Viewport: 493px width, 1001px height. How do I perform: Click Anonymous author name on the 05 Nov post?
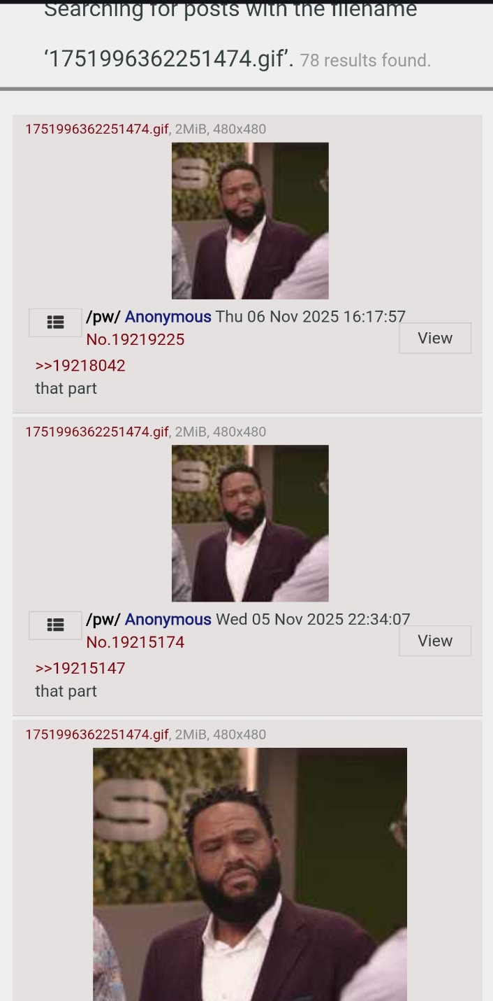click(168, 619)
